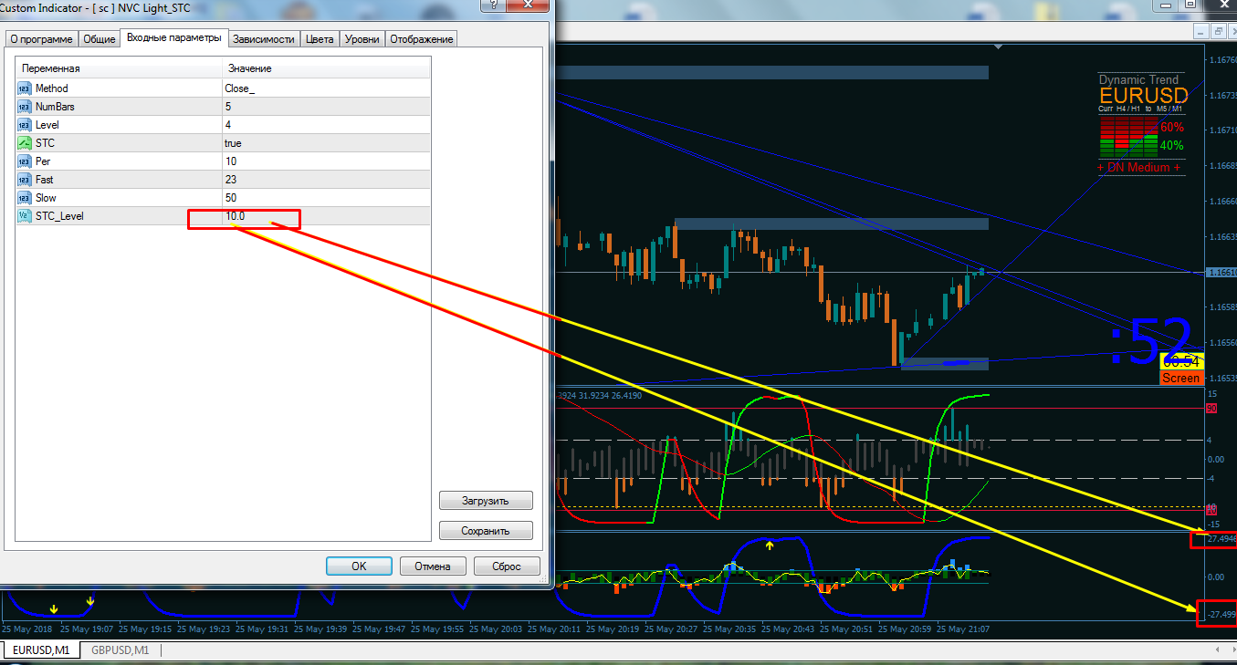The height and width of the screenshot is (665, 1237).
Task: Restore down the inner chart window
Action: click(x=1217, y=31)
